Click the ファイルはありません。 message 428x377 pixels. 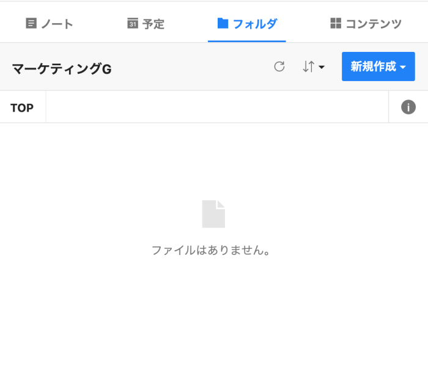[x=211, y=250]
